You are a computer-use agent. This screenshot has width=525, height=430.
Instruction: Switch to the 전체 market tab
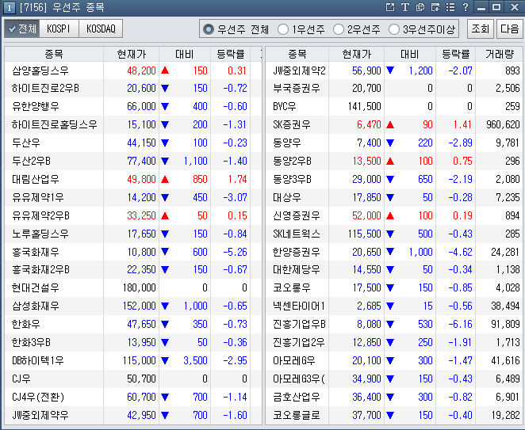pyautogui.click(x=22, y=29)
